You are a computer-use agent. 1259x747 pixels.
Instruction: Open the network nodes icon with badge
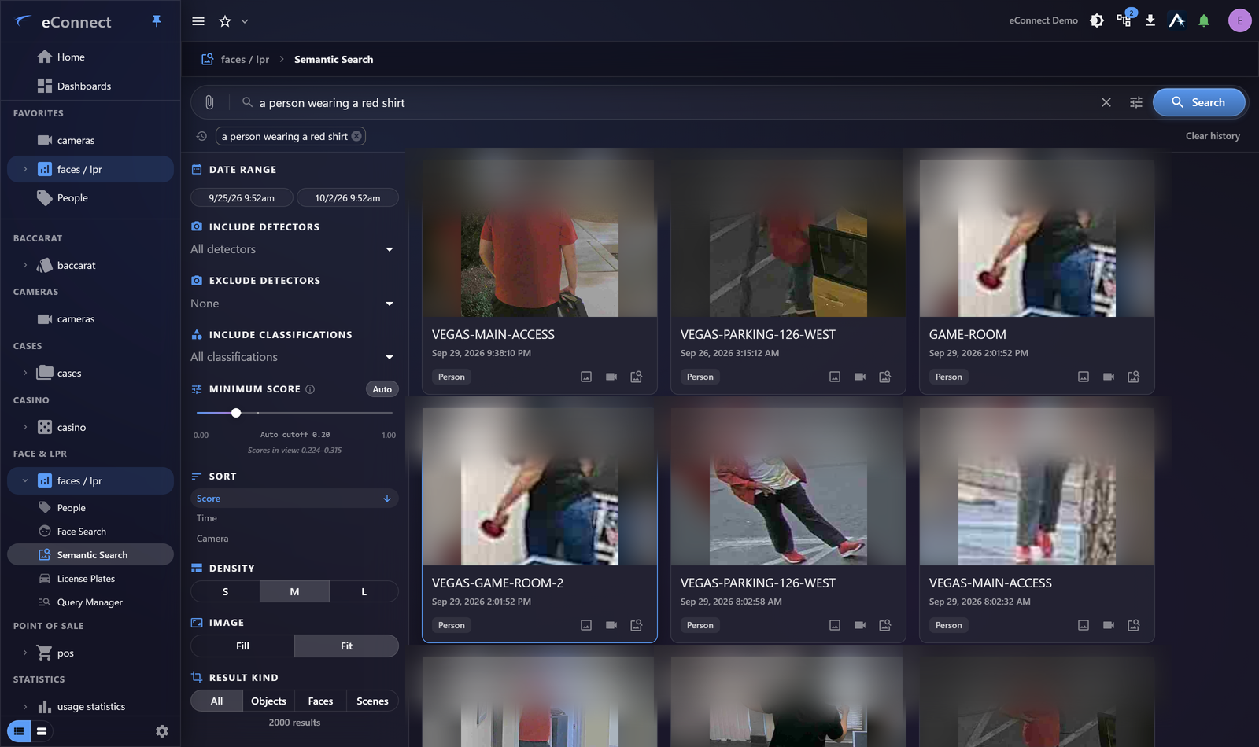(1124, 20)
